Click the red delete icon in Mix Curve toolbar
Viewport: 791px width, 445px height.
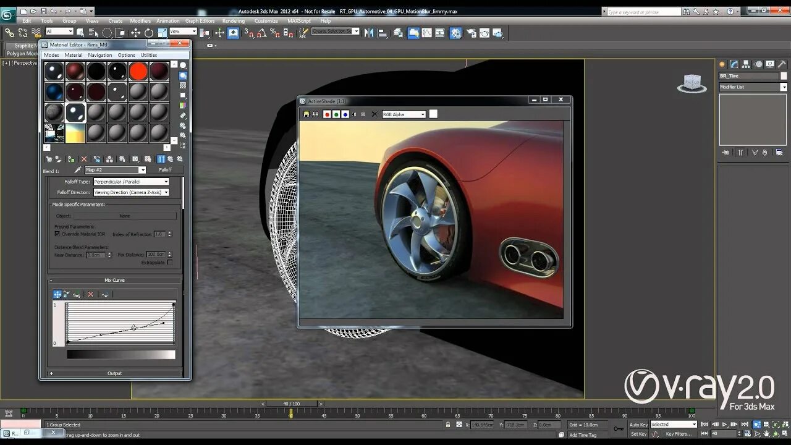(x=90, y=294)
